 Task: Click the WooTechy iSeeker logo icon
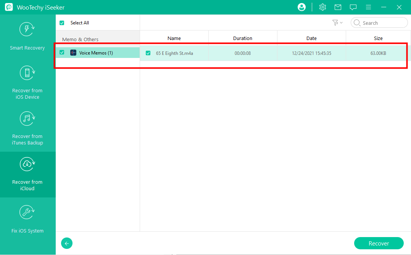(9, 7)
